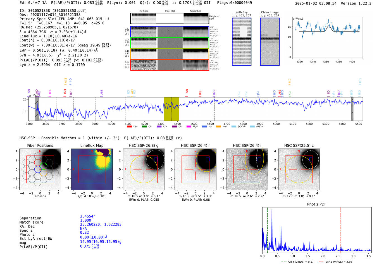Image resolution: width=391 pixels, height=266 pixels.
Task: Select the orange-bordered fiber spectrum row
Action: click(x=170, y=54)
